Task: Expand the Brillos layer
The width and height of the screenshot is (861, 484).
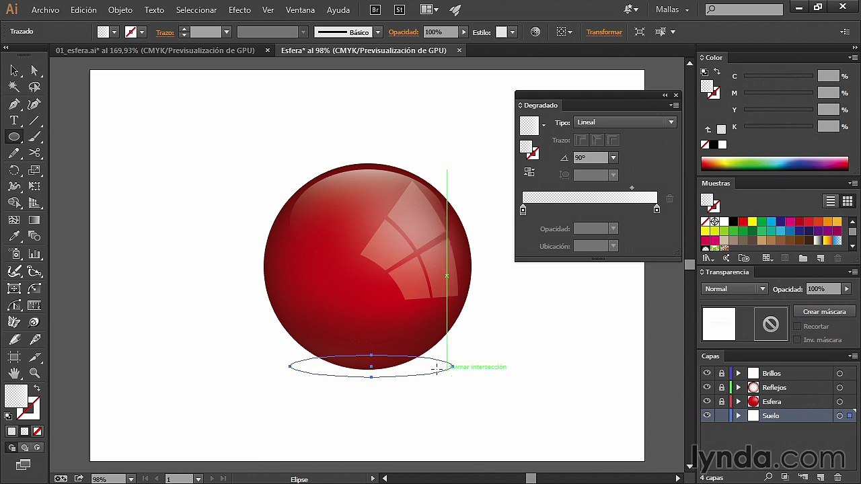Action: coord(739,373)
